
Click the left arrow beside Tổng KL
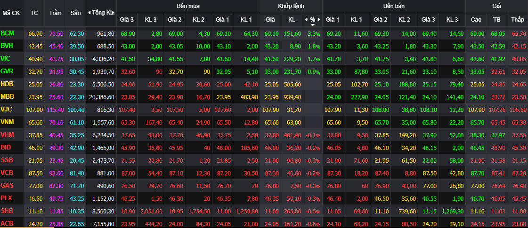point(89,13)
